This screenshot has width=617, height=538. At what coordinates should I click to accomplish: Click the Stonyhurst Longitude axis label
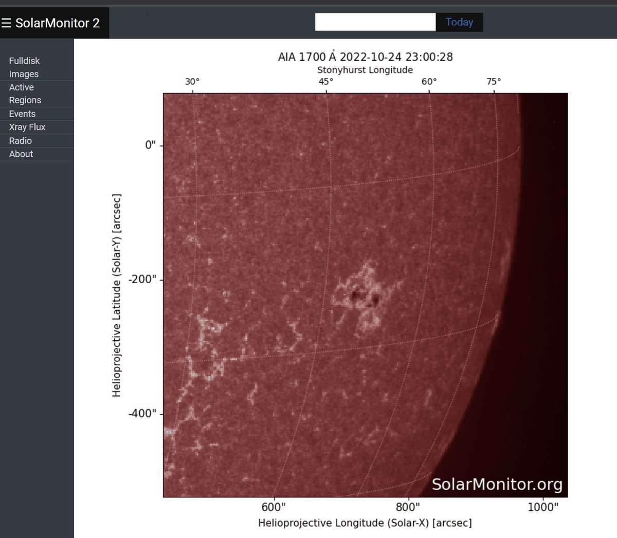click(x=365, y=70)
